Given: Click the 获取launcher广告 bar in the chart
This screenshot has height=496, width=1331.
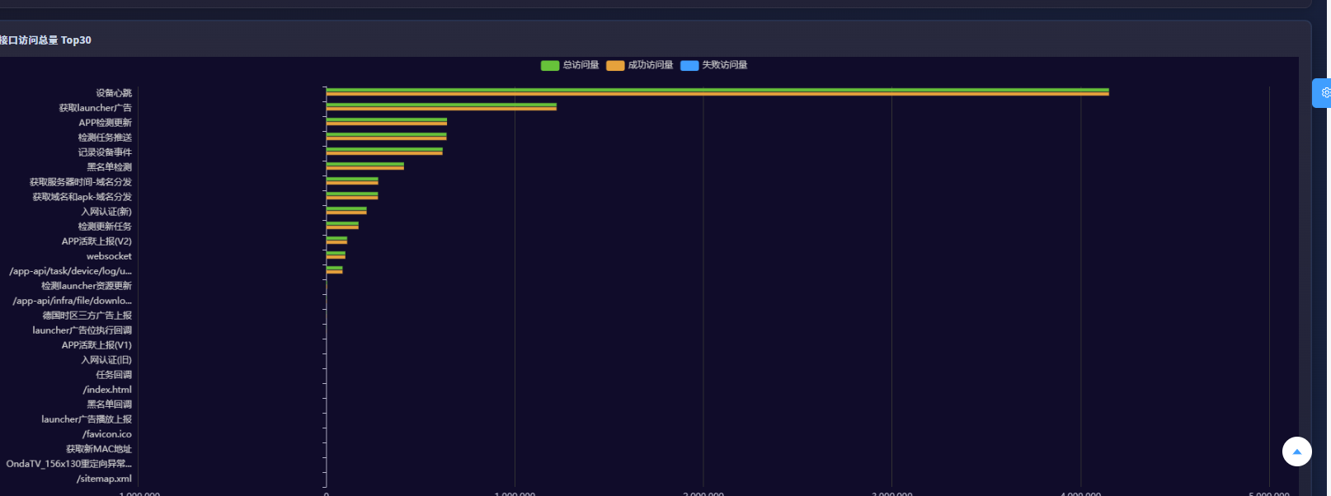Looking at the screenshot, I should point(441,107).
